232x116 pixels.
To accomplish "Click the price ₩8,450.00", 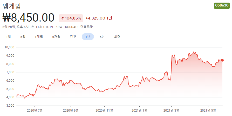I will [29, 18].
